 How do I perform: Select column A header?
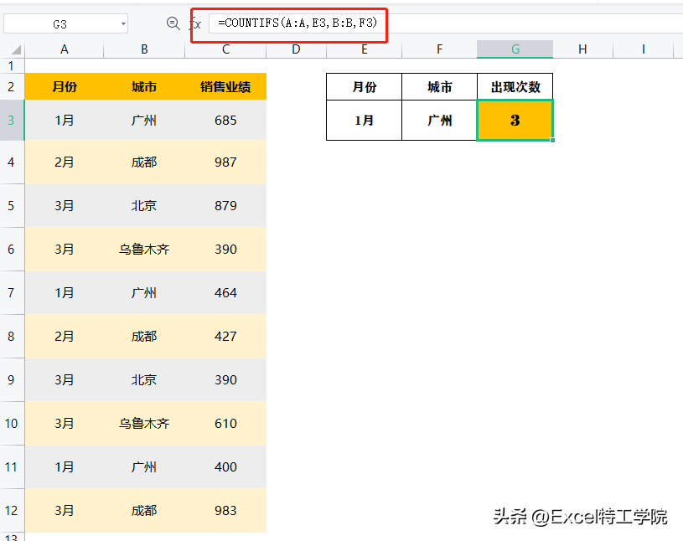(x=64, y=49)
